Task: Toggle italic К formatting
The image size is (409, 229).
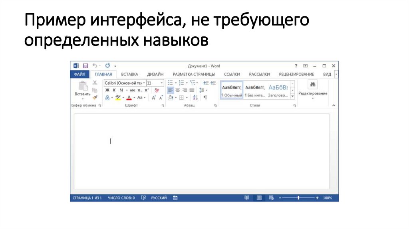Action: pyautogui.click(x=114, y=90)
